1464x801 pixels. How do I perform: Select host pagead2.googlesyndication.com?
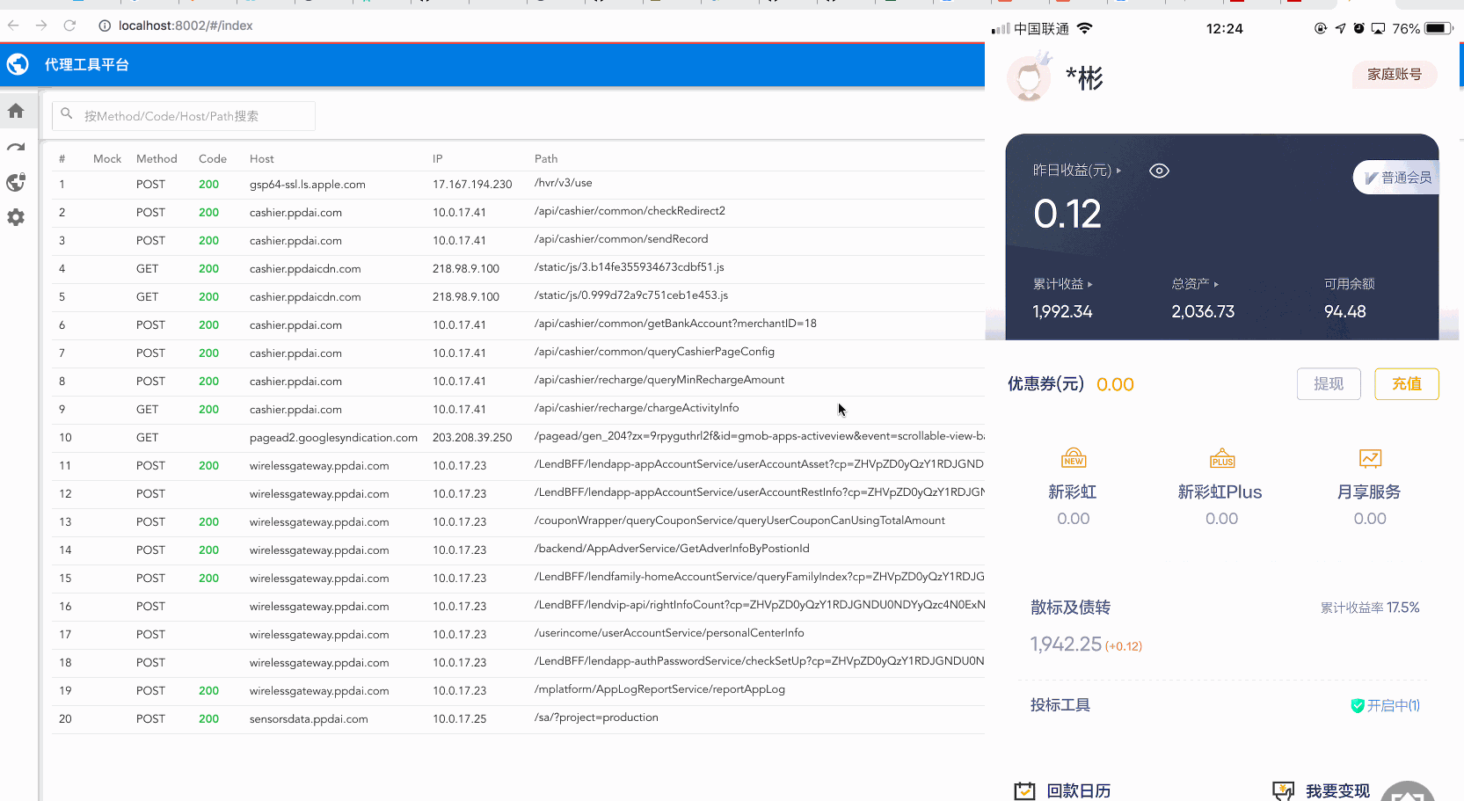pos(333,438)
